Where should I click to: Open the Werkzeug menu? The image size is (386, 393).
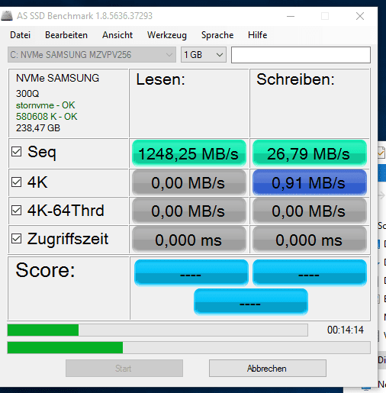(167, 35)
